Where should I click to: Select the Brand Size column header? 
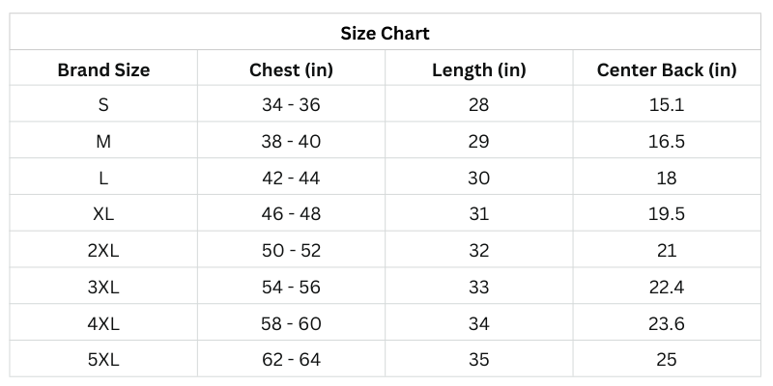(x=103, y=69)
